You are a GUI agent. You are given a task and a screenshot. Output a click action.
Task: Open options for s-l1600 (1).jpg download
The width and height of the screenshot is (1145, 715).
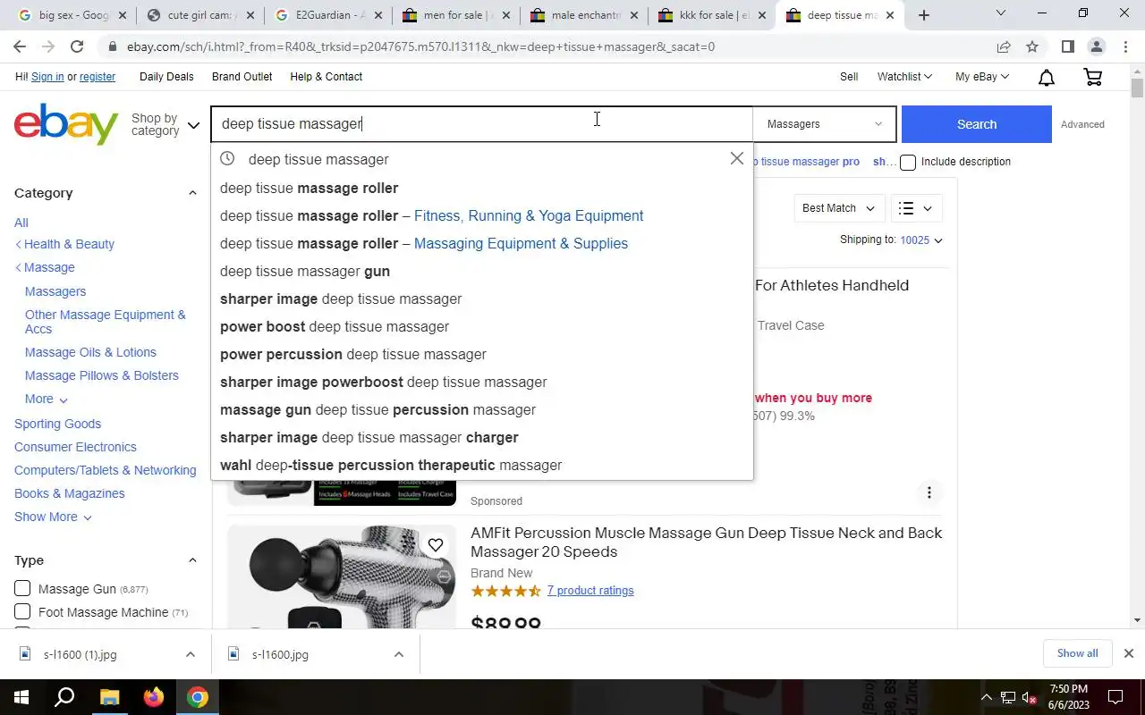point(190,654)
